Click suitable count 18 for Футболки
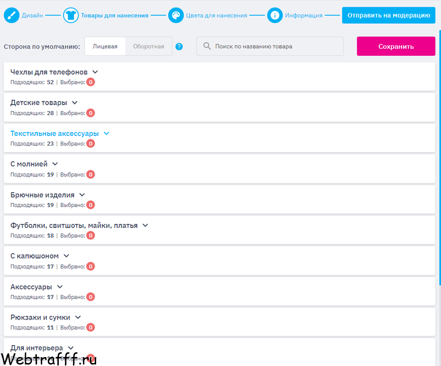The height and width of the screenshot is (366, 441). click(50, 236)
